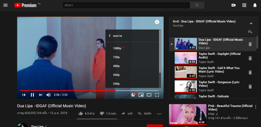Open the YouTube apps grid
This screenshot has height=127, width=261.
click(244, 5)
